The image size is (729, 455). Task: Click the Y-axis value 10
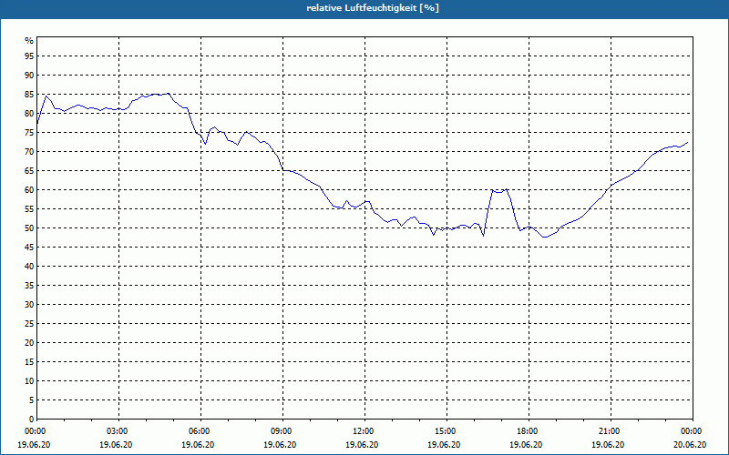coord(29,380)
